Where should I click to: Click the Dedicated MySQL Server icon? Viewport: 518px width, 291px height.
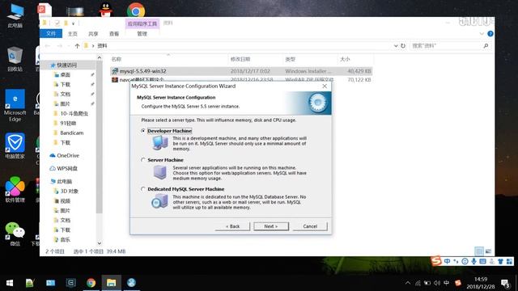click(159, 201)
